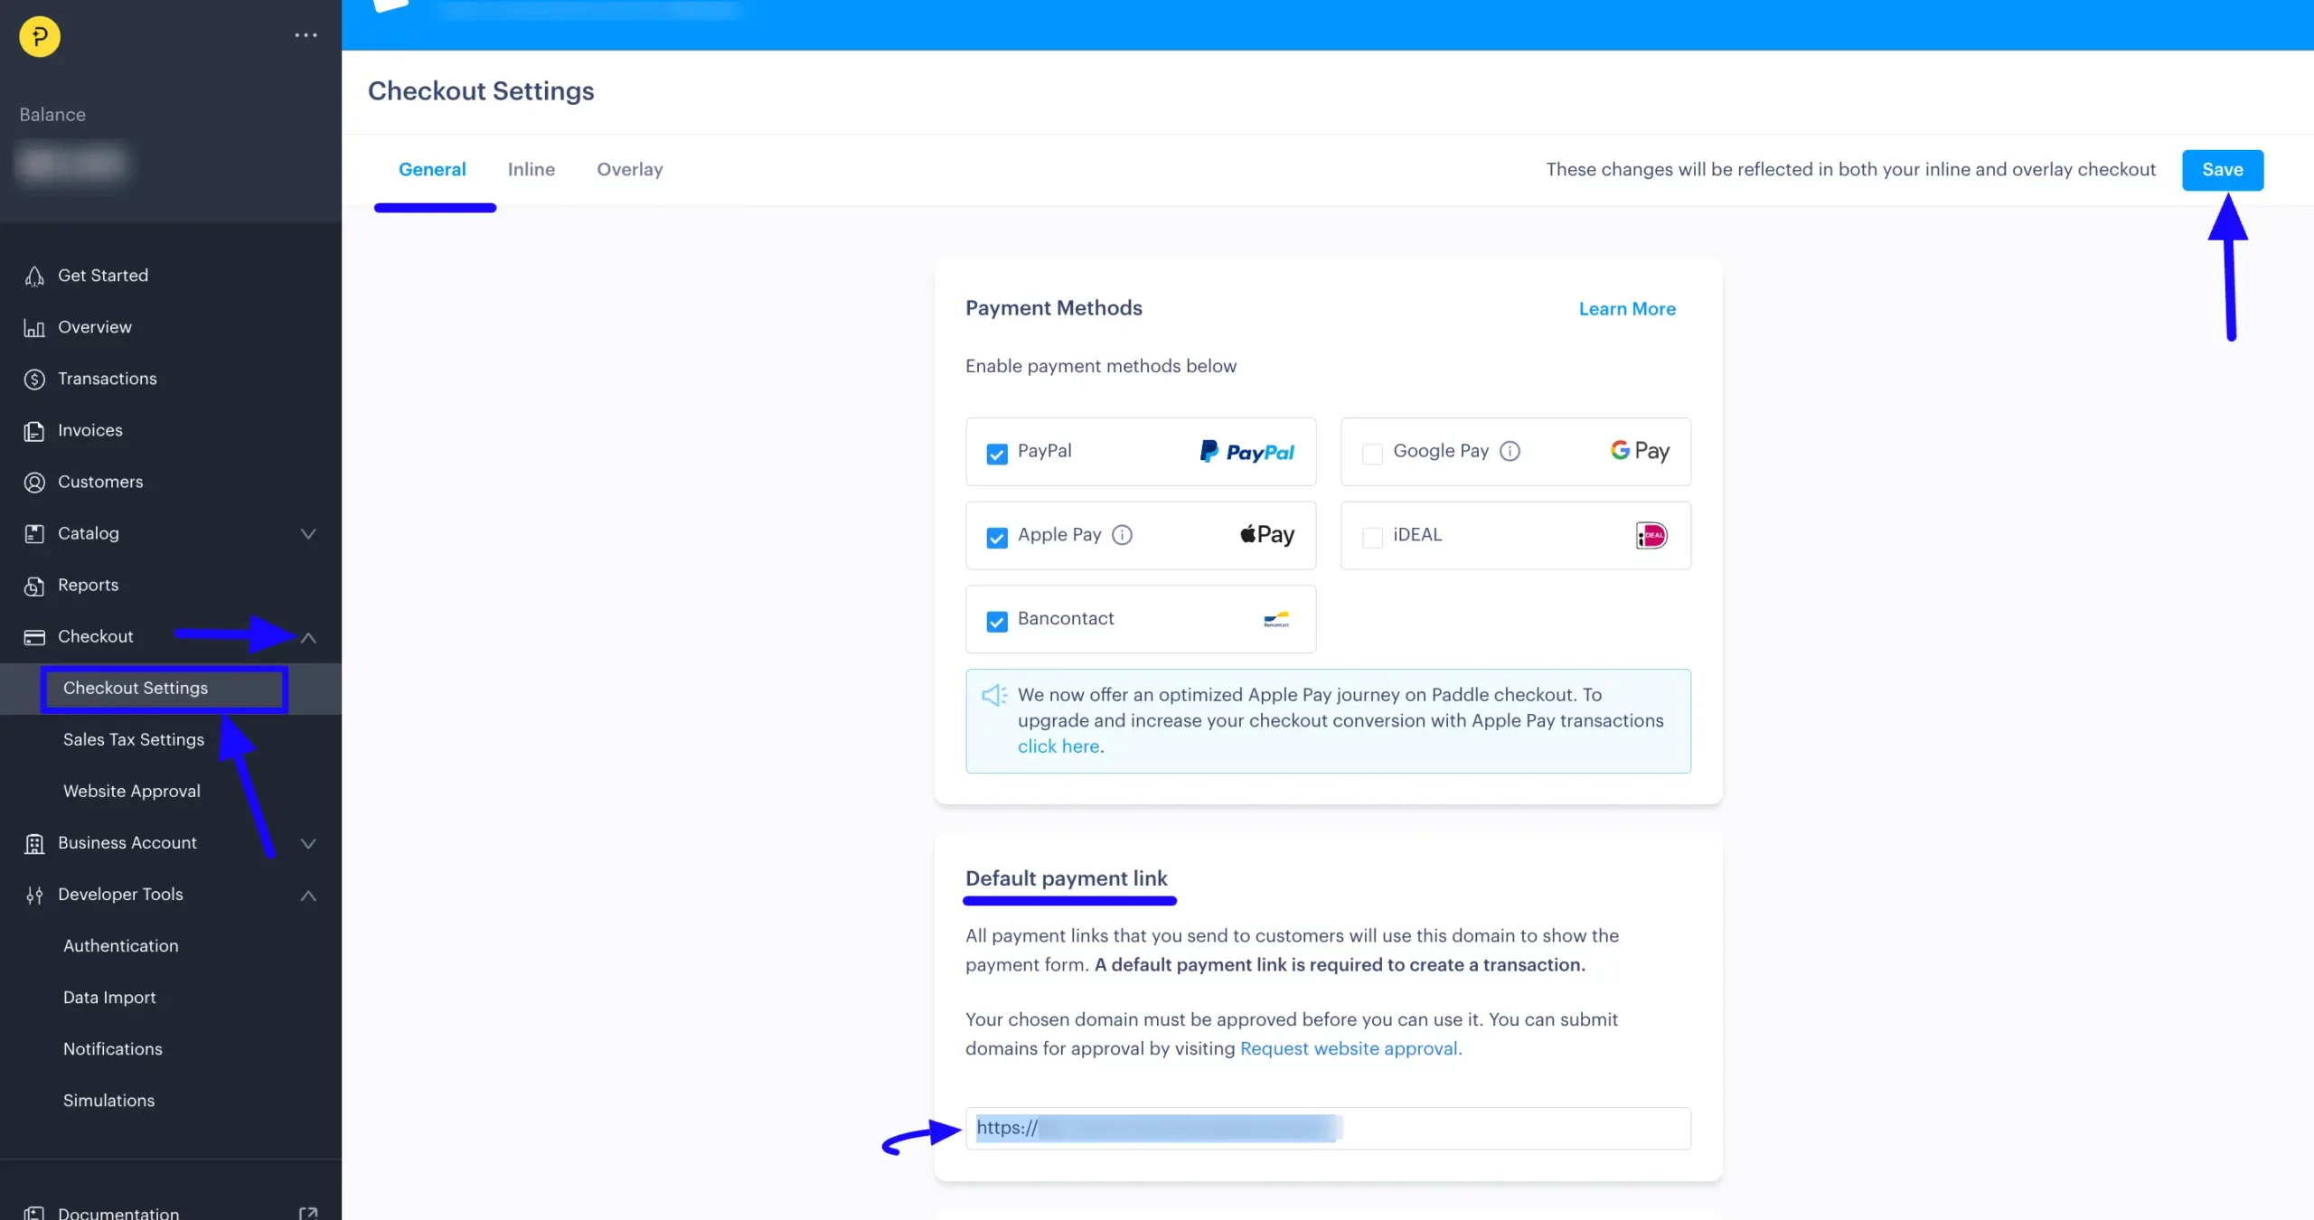Click the default payment link field

1328,1129
